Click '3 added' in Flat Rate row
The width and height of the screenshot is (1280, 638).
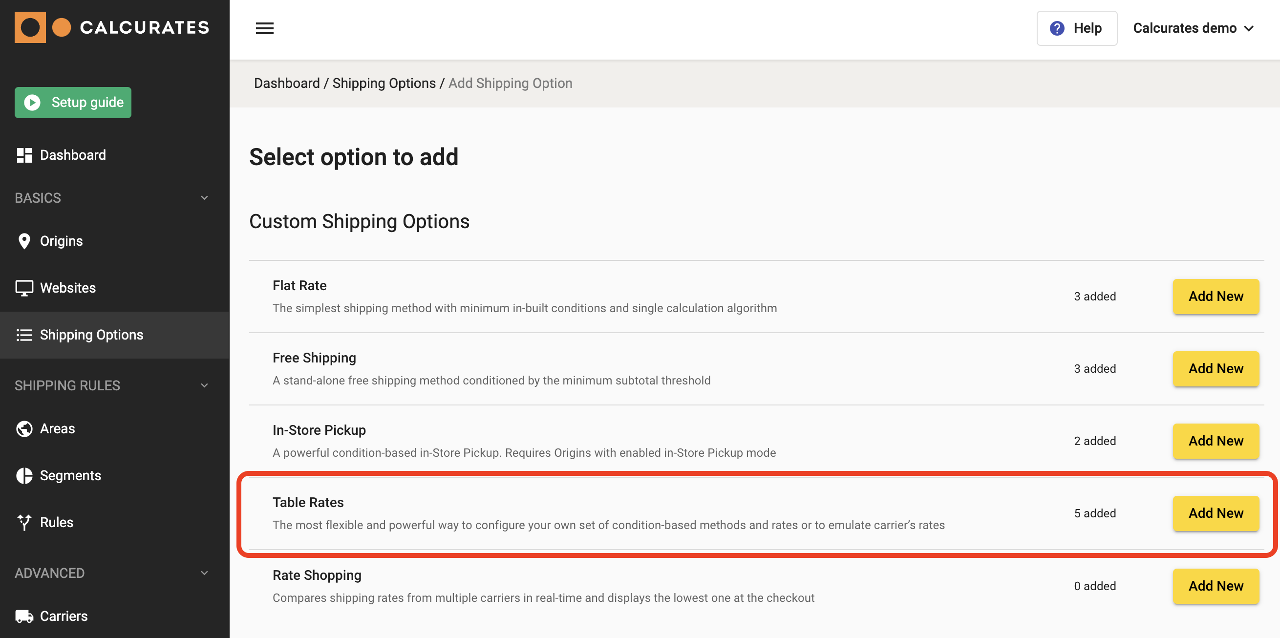(x=1095, y=297)
